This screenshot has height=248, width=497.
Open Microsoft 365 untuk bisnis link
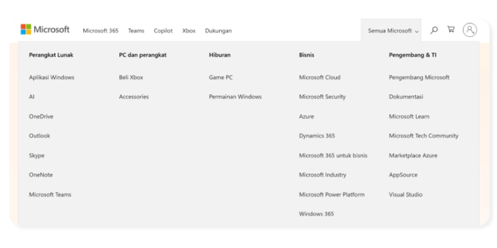[333, 156]
